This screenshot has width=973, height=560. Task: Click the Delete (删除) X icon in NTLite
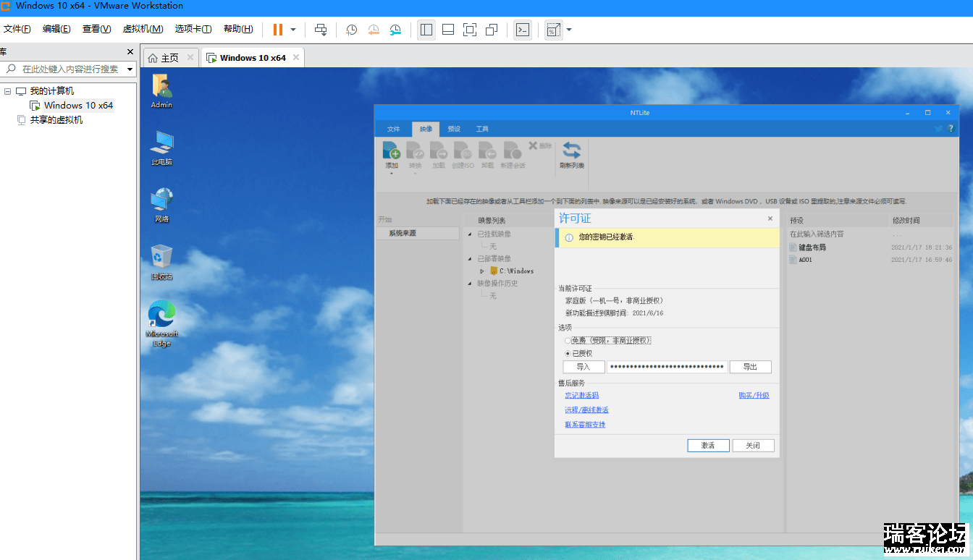(533, 145)
